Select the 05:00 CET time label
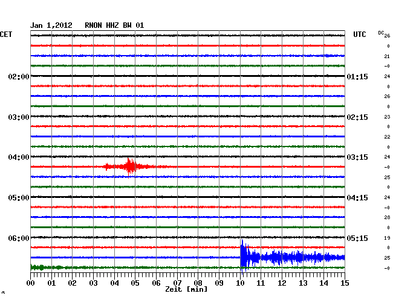This screenshot has width=393, height=299. (19, 198)
